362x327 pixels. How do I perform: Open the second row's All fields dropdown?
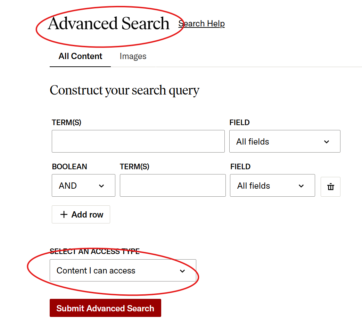tap(272, 186)
